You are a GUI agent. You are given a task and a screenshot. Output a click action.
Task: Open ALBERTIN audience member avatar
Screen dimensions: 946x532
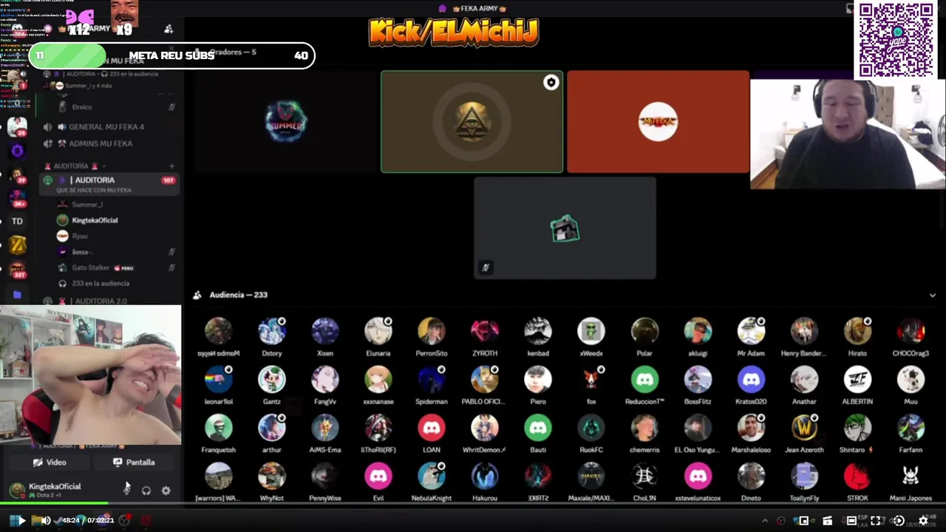pos(857,380)
